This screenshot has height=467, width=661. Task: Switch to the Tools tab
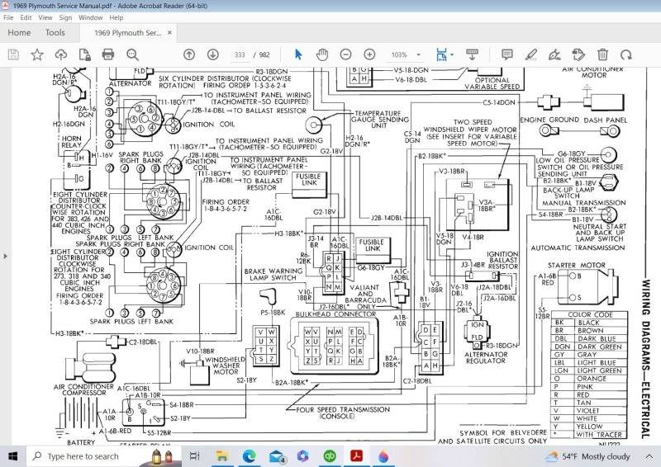pos(55,32)
